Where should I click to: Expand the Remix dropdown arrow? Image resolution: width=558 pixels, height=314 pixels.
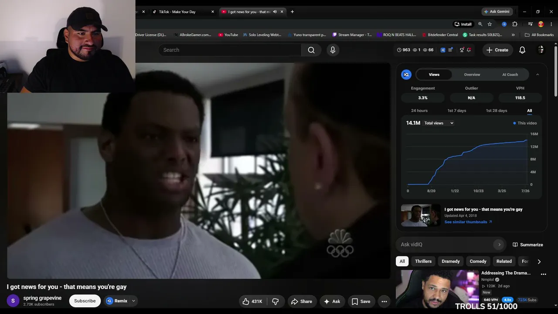tap(133, 301)
